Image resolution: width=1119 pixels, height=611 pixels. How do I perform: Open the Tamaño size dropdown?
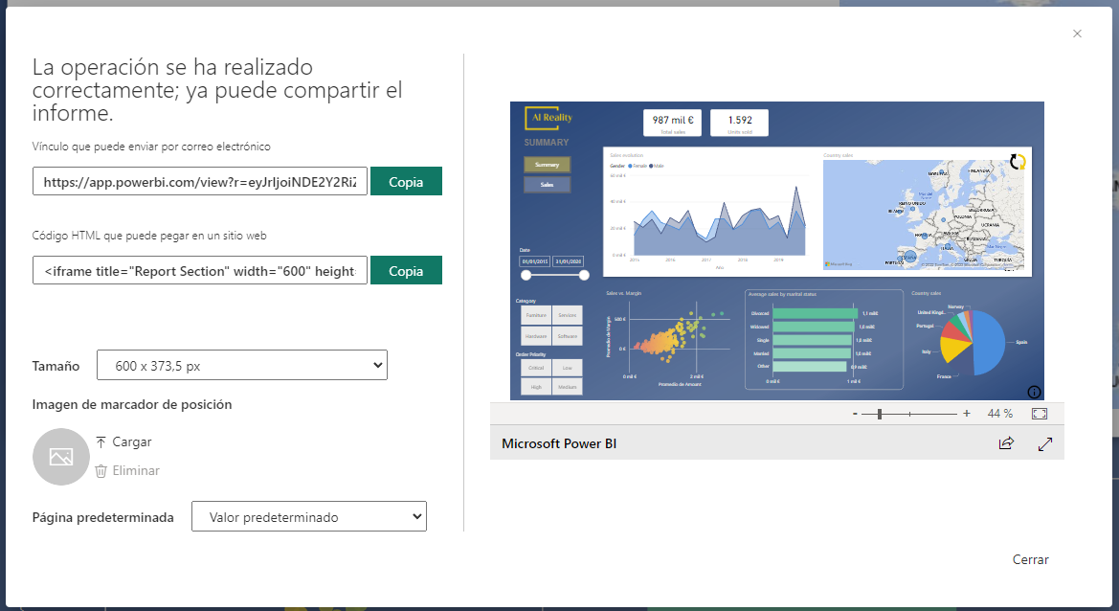[242, 366]
